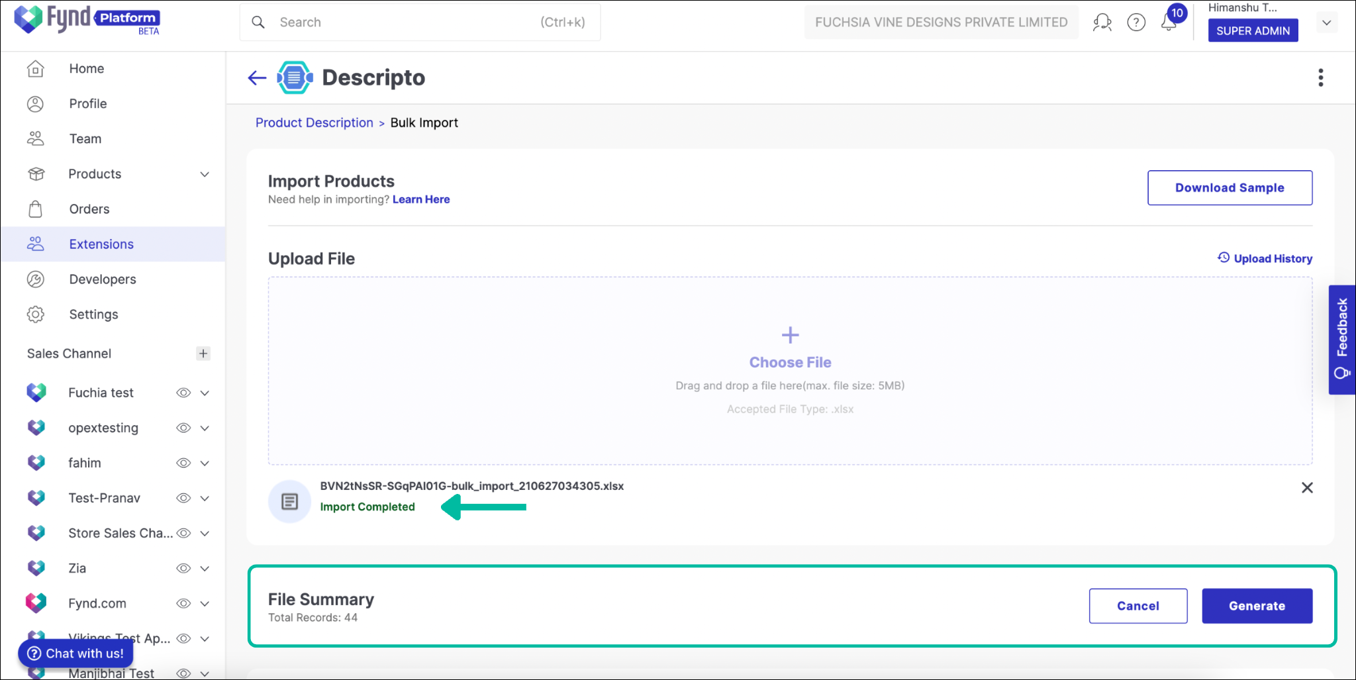Expand the Products sidebar menu

[205, 173]
